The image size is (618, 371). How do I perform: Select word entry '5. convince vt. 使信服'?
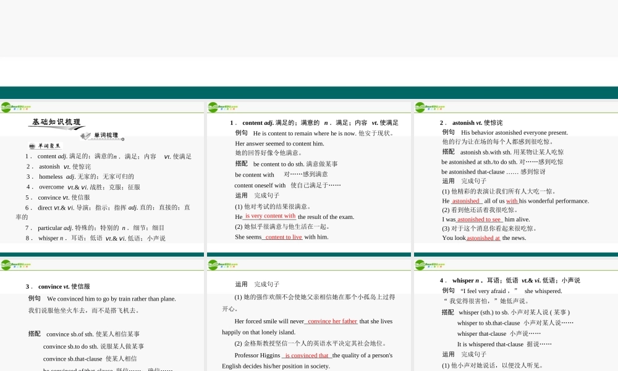pyautogui.click(x=58, y=197)
